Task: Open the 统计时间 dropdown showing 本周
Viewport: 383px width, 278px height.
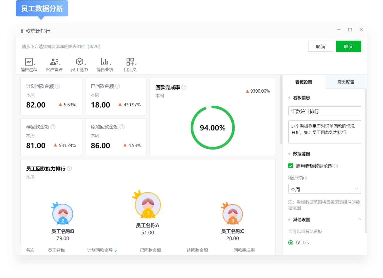Action: 324,189
